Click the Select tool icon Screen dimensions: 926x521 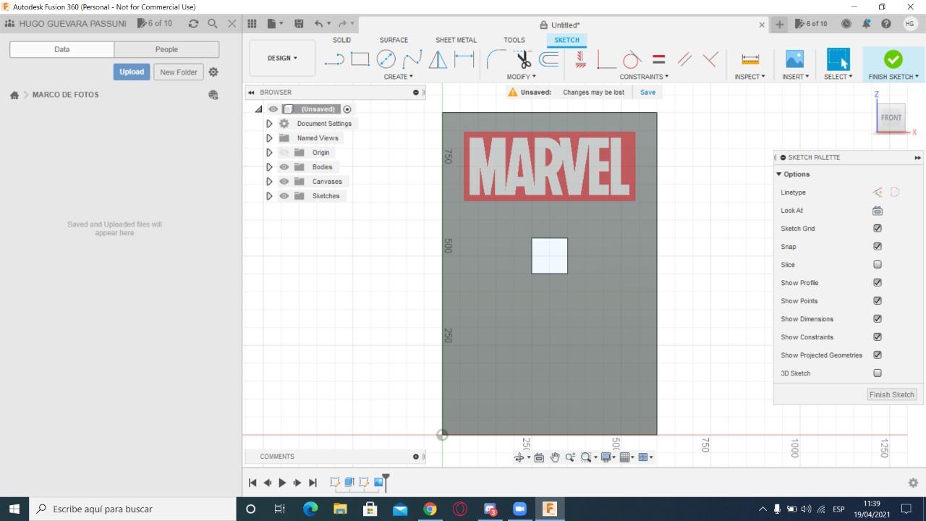click(838, 59)
